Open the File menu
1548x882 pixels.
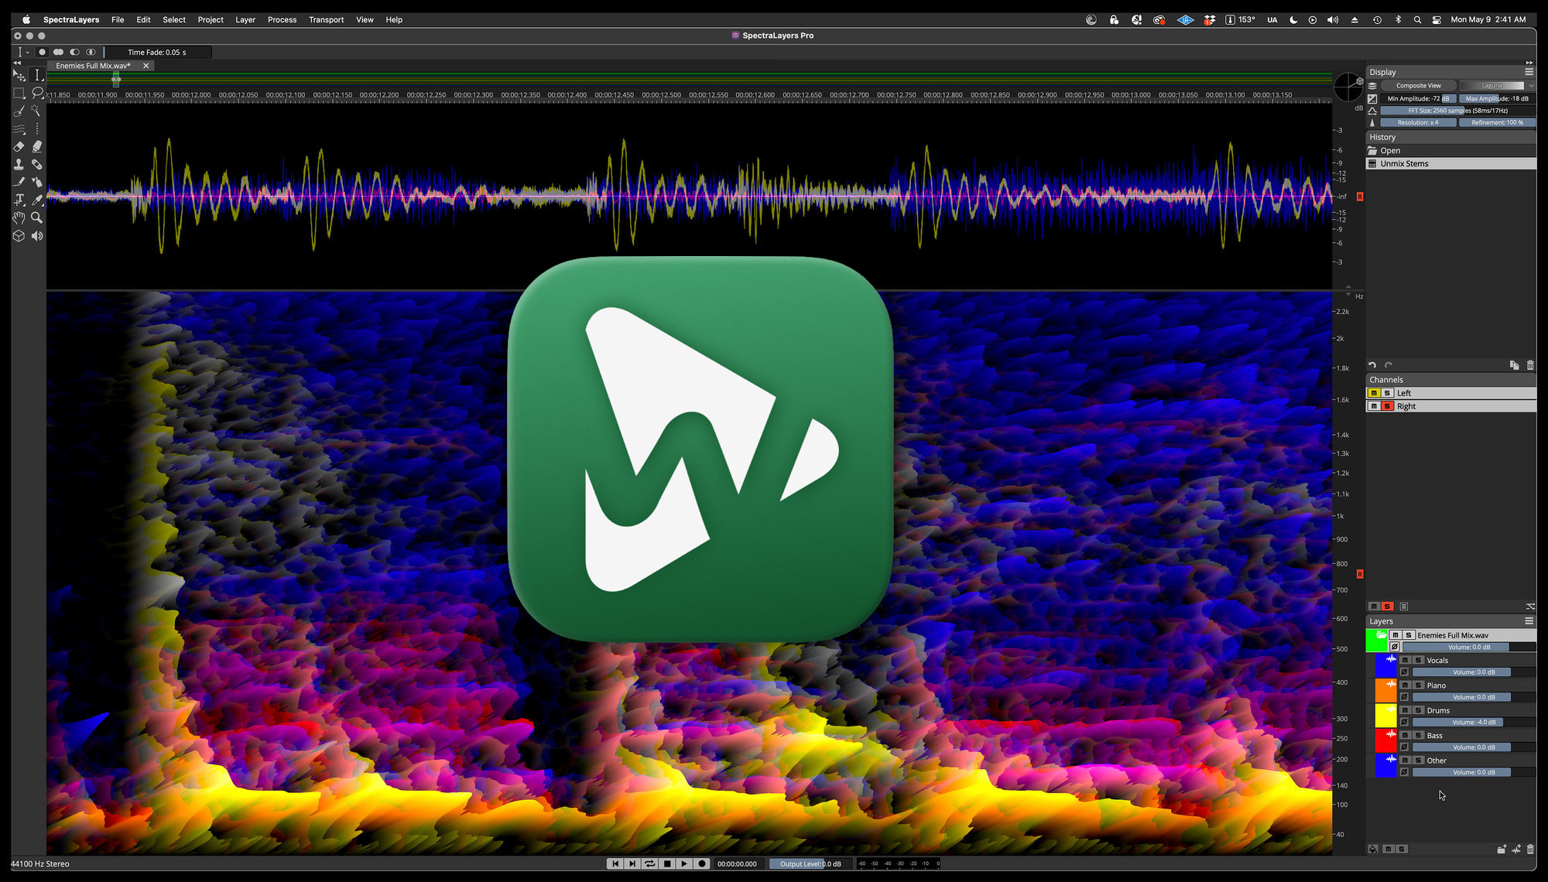[118, 19]
